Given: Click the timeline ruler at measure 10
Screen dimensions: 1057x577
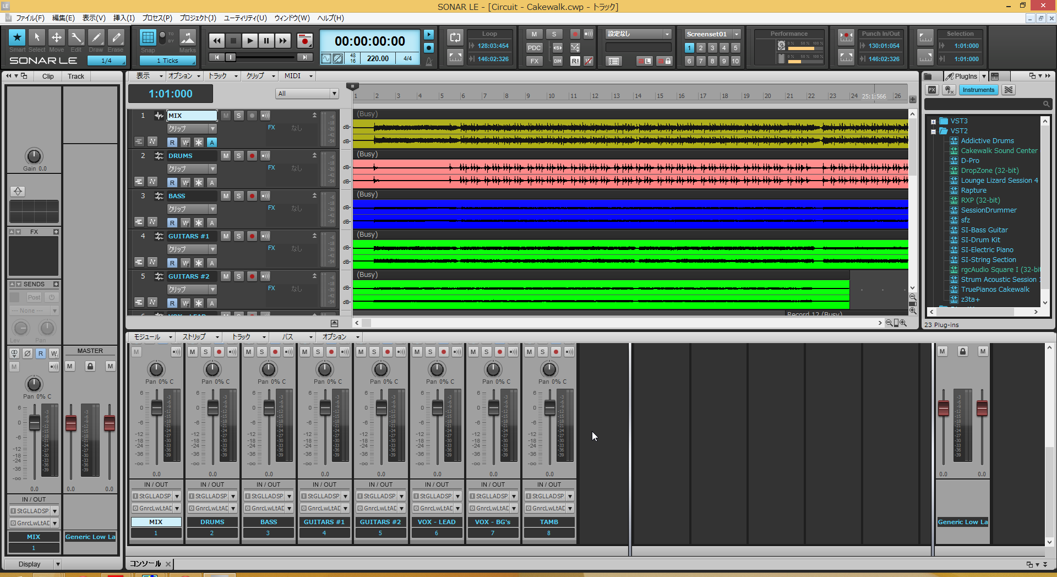Looking at the screenshot, I should 551,96.
